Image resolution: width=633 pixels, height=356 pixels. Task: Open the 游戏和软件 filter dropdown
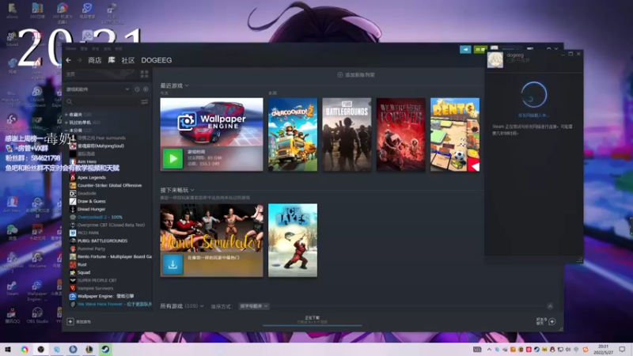(97, 89)
